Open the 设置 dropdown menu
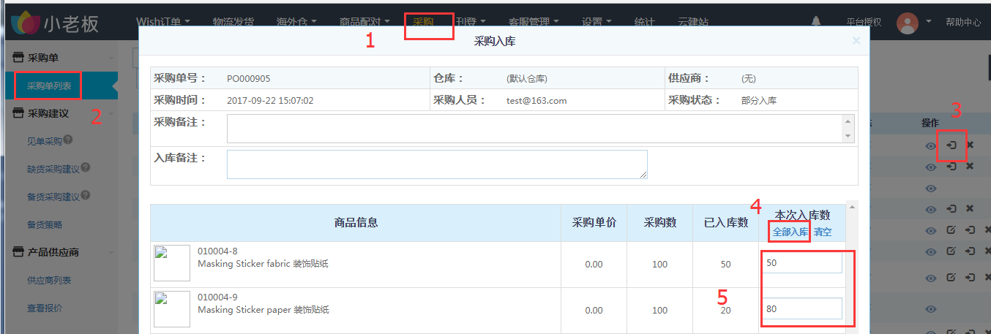Screen dimensions: 991x334 (597, 22)
